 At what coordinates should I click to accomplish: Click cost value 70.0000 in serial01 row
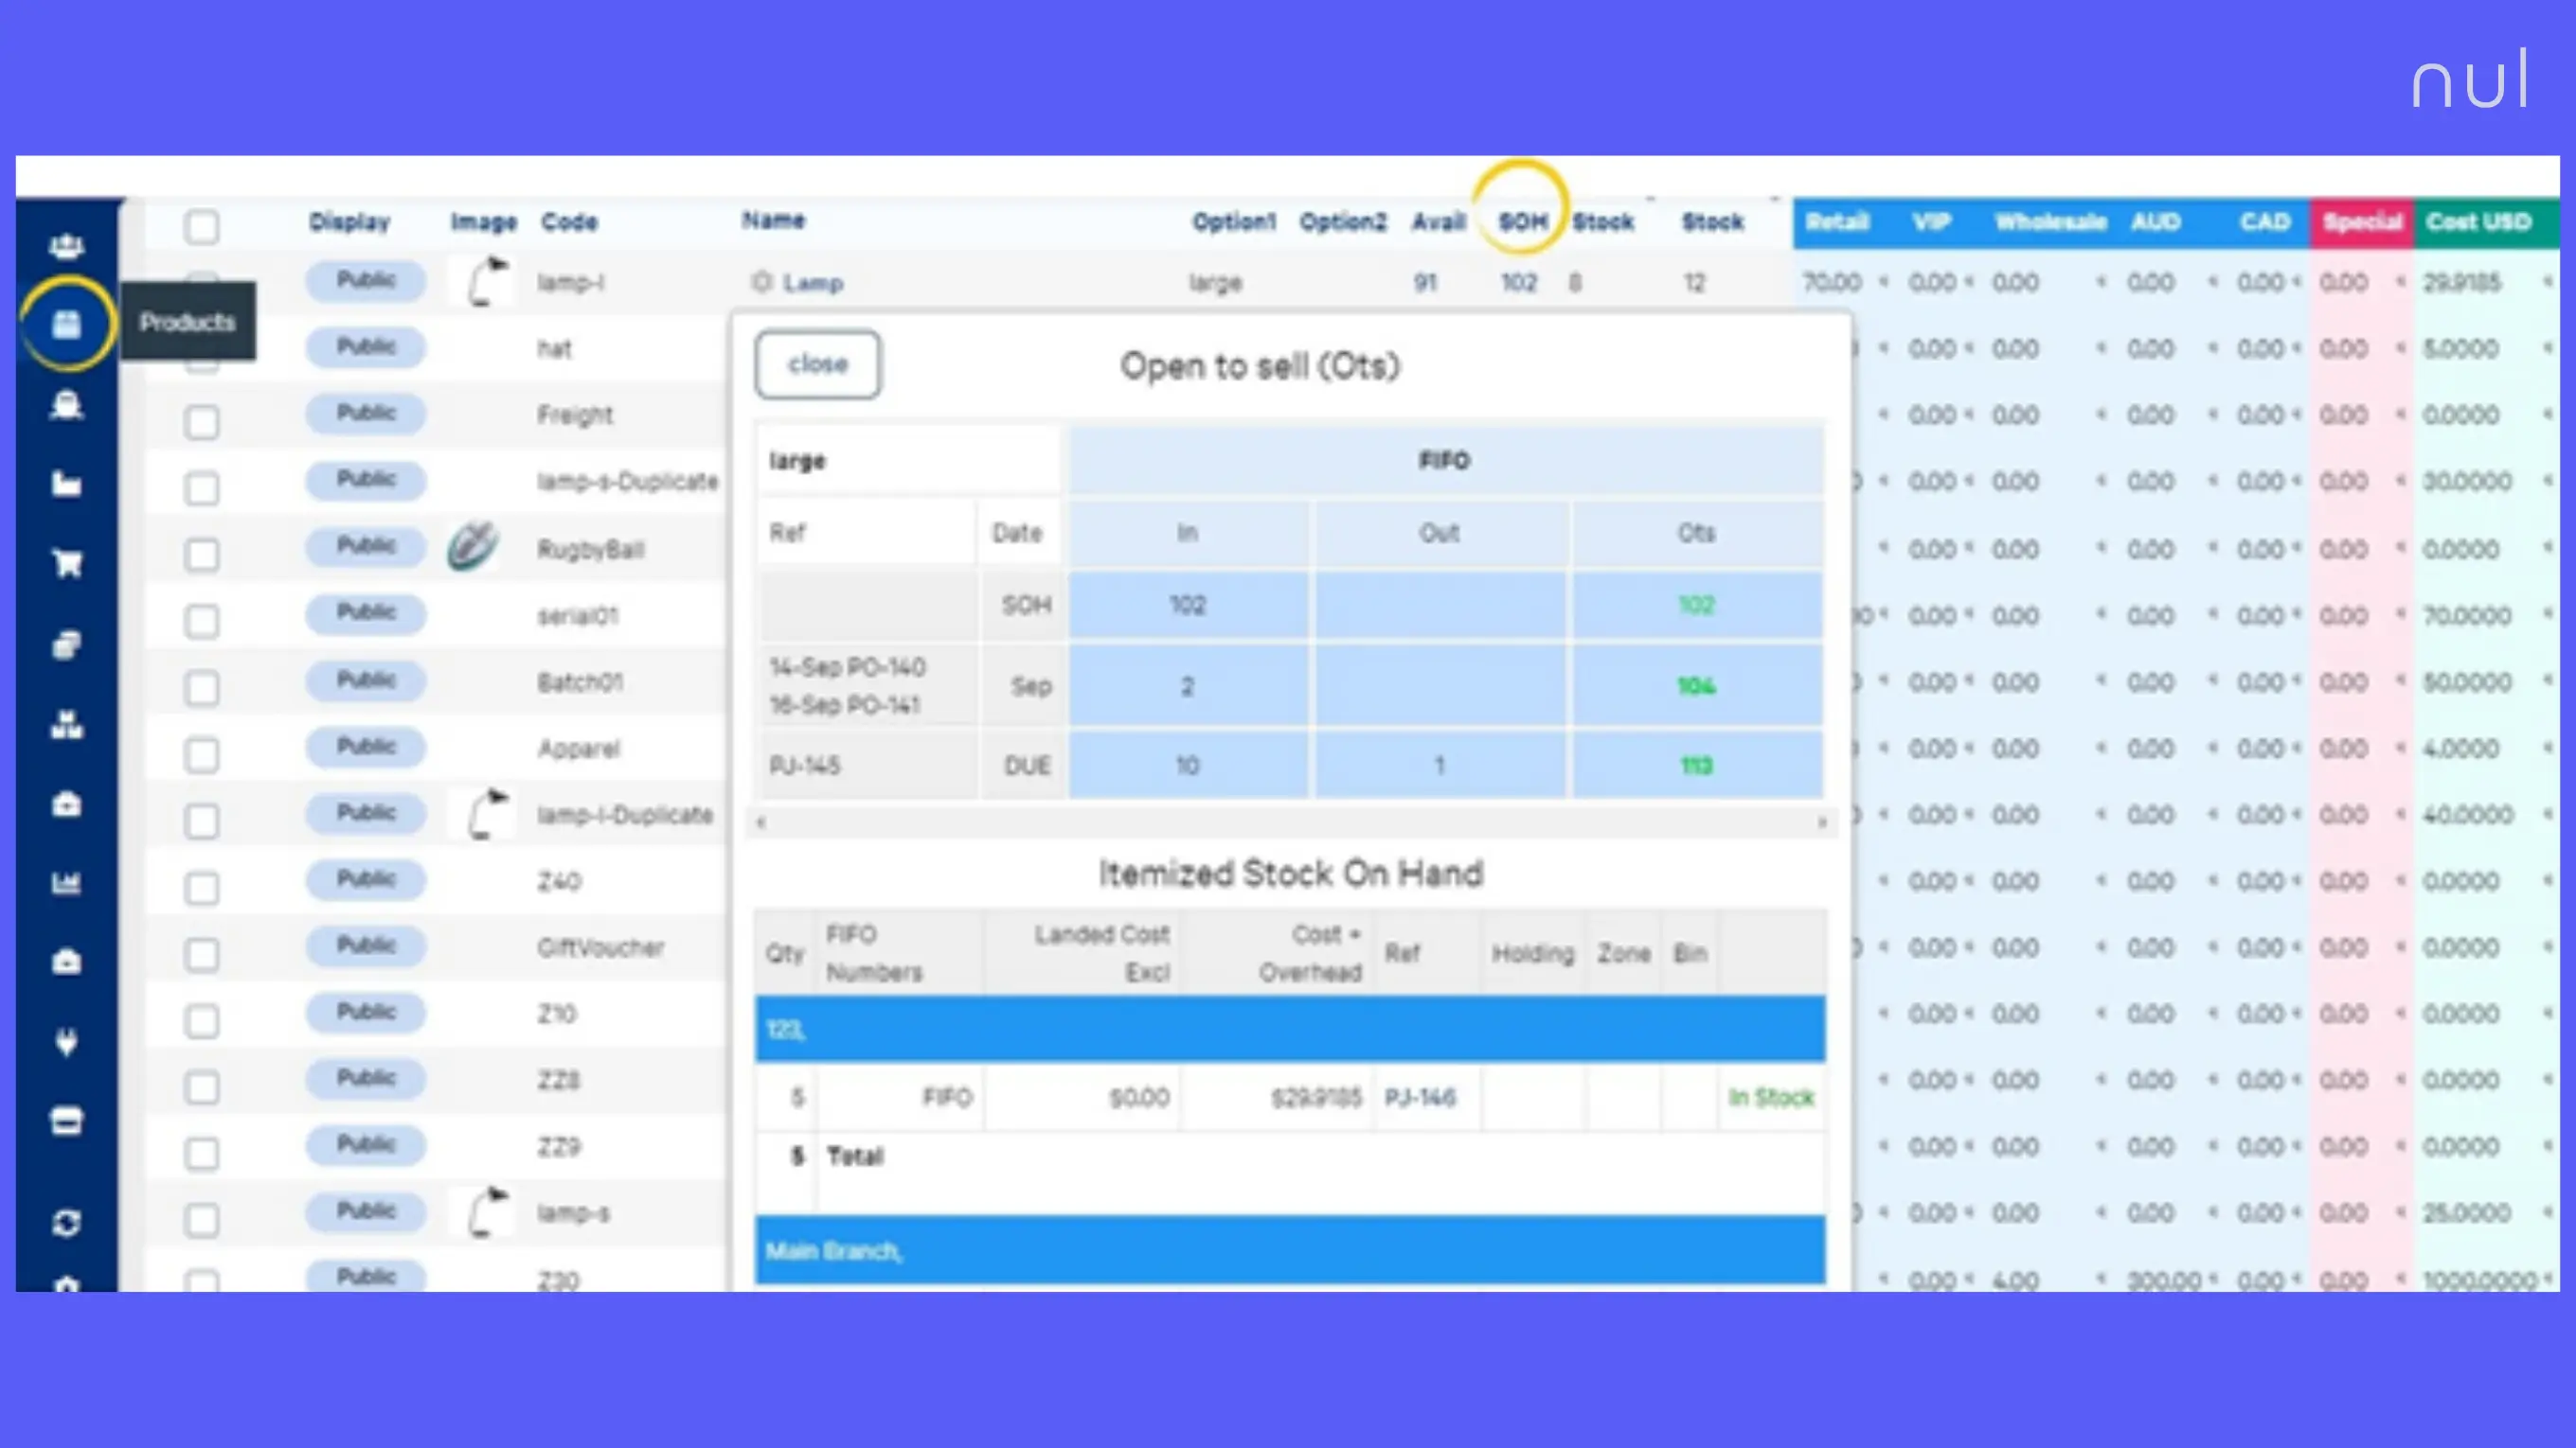pyautogui.click(x=2467, y=615)
